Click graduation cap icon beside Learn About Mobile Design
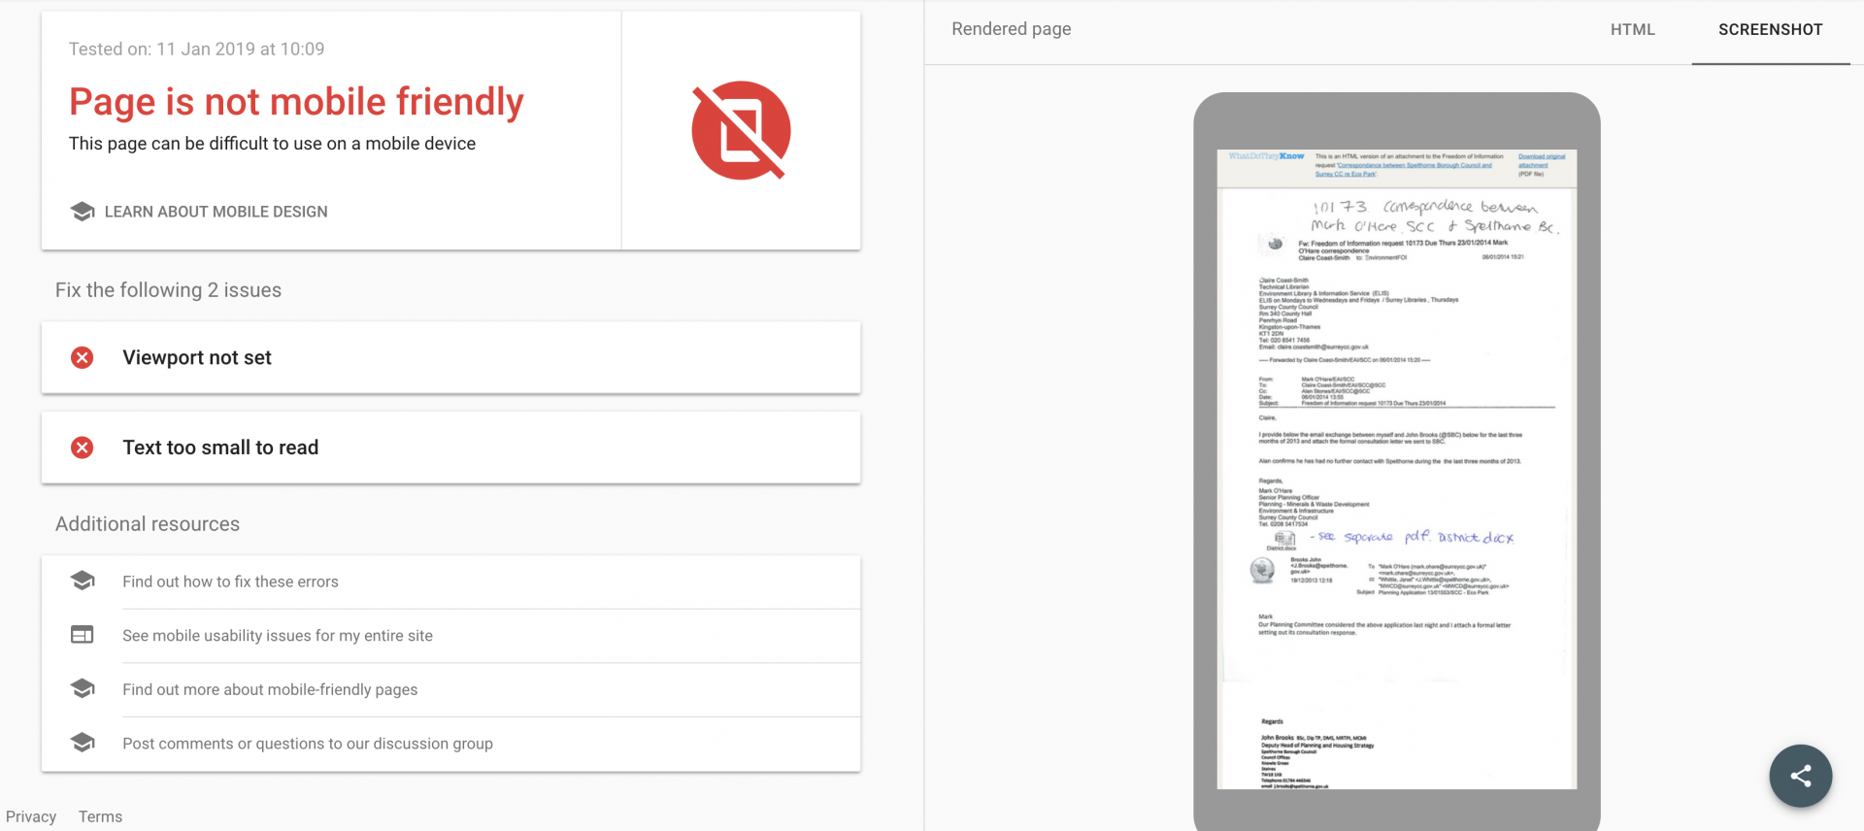The height and width of the screenshot is (831, 1864). coord(83,212)
